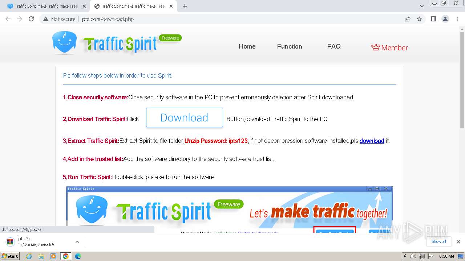
Task: Open Chrome's three-dot menu
Action: tap(457, 19)
